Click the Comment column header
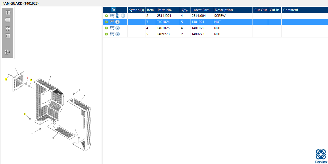Viewport: 328px width, 164px height. pos(305,10)
